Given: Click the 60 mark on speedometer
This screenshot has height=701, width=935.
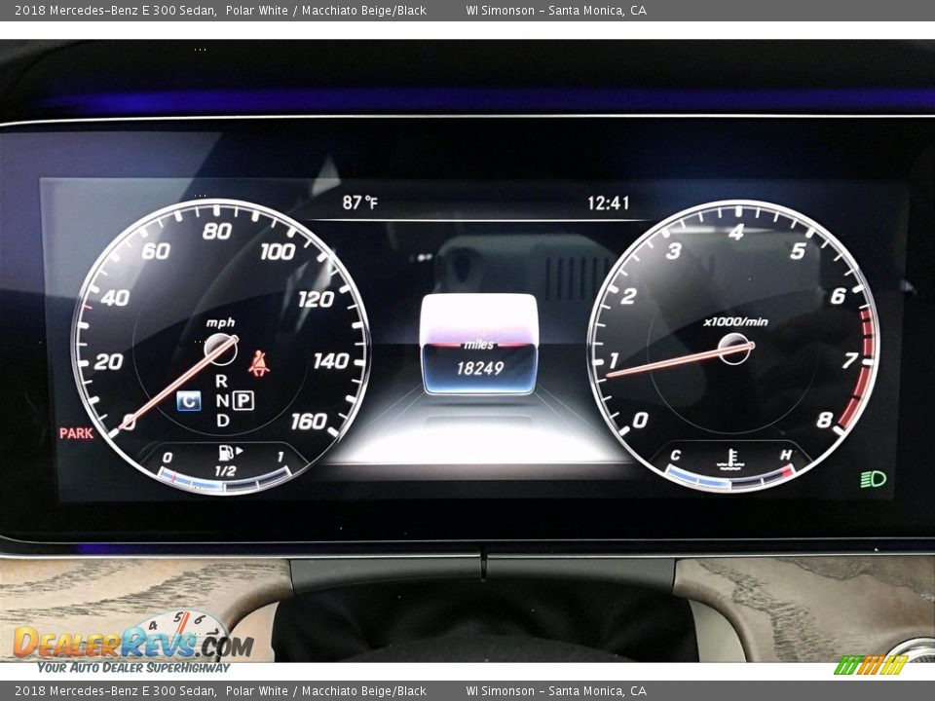Looking at the screenshot, I should 156,251.
